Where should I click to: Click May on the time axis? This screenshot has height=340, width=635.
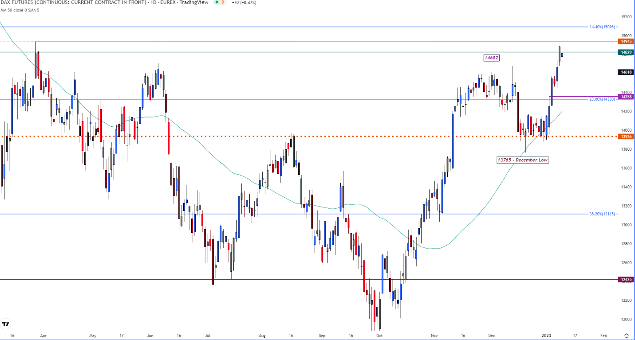pyautogui.click(x=93, y=336)
